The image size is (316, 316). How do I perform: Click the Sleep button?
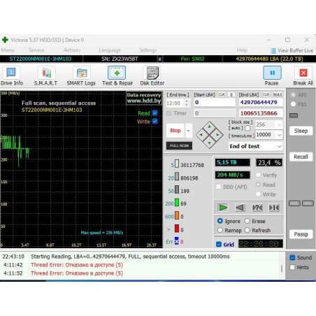pyautogui.click(x=301, y=131)
